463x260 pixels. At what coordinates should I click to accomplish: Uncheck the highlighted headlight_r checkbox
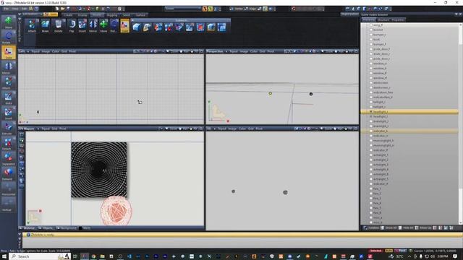click(371, 112)
